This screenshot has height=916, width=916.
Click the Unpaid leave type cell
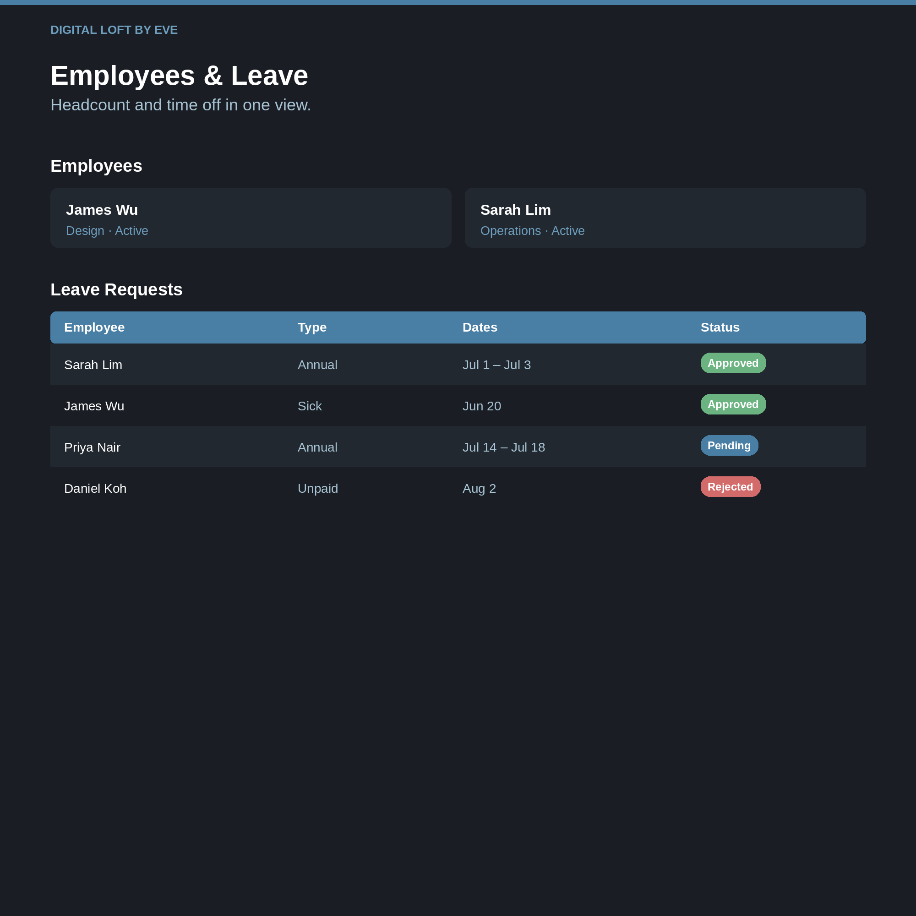coord(318,489)
